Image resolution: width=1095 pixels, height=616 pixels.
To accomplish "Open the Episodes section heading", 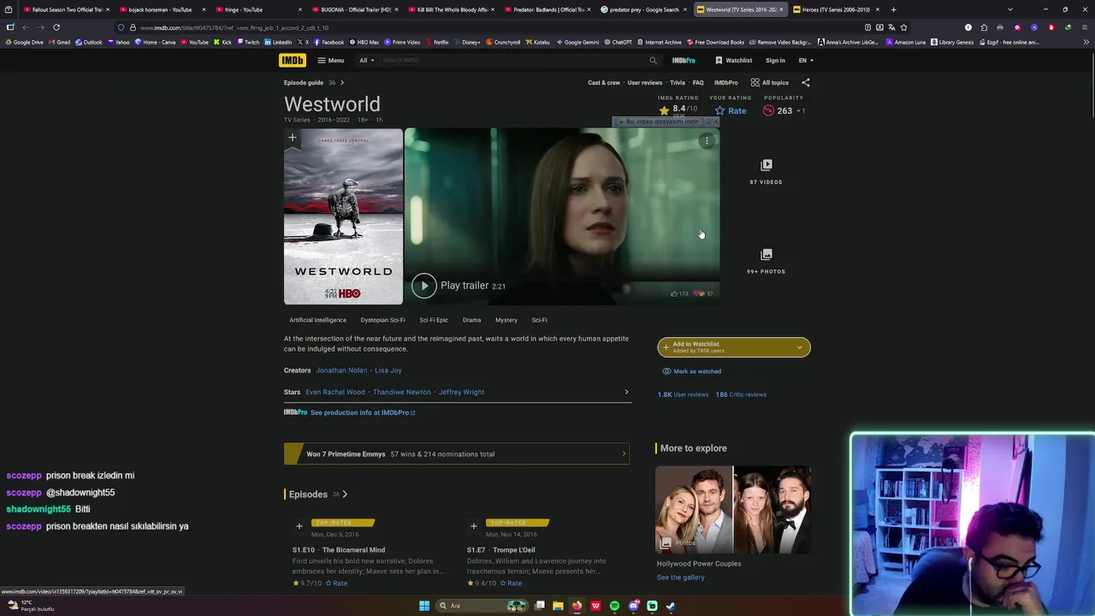I will point(316,494).
